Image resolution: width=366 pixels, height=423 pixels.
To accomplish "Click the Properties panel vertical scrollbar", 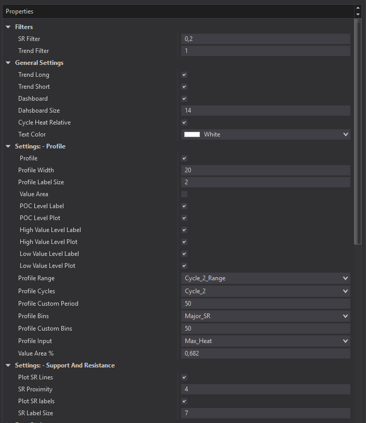I will (357, 130).
